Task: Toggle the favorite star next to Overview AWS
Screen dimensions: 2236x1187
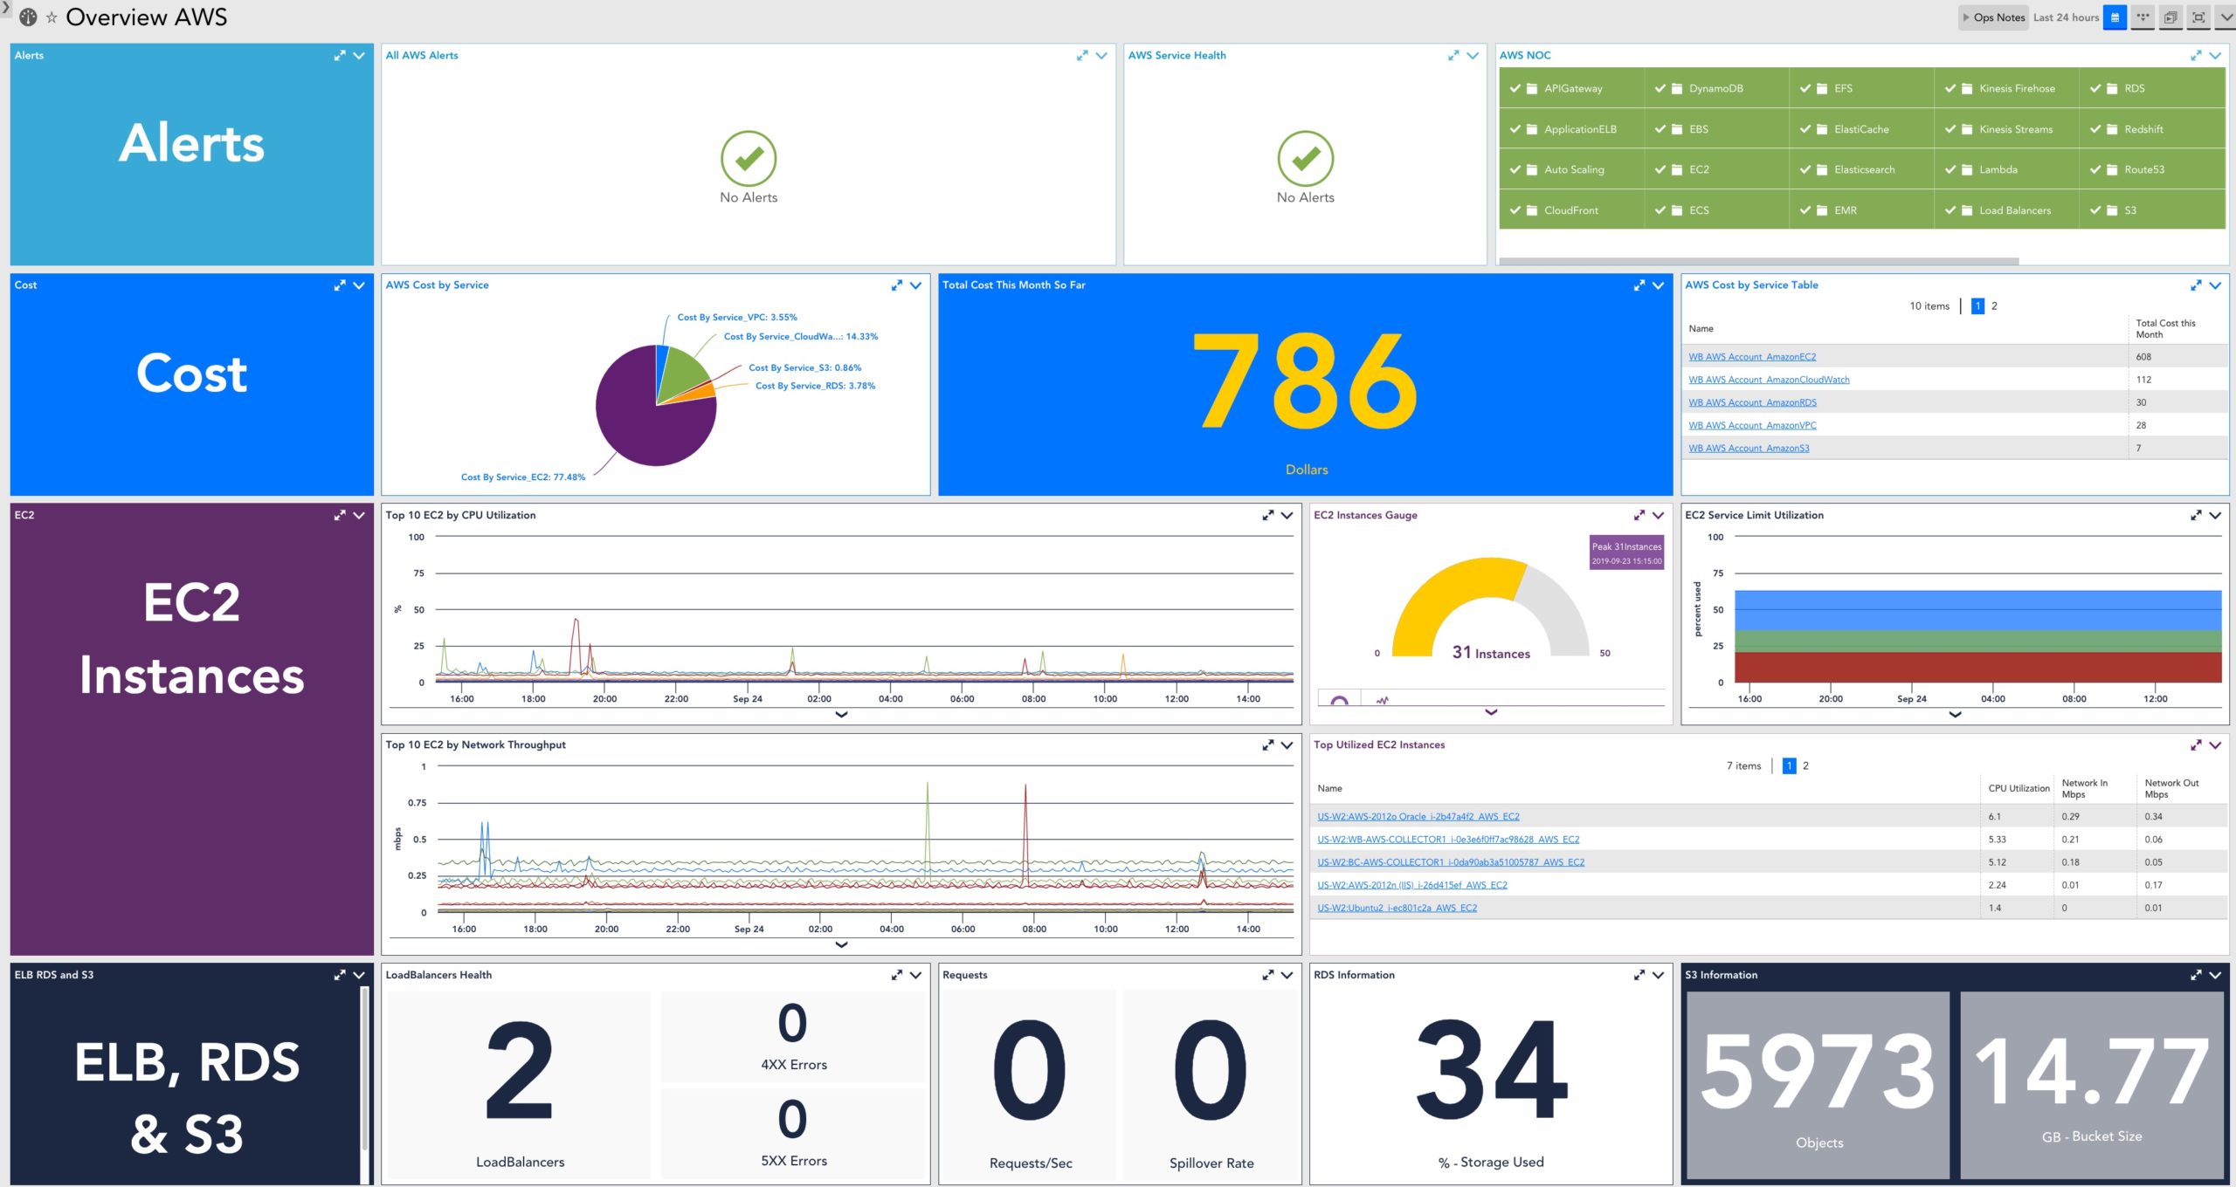Action: (x=52, y=17)
